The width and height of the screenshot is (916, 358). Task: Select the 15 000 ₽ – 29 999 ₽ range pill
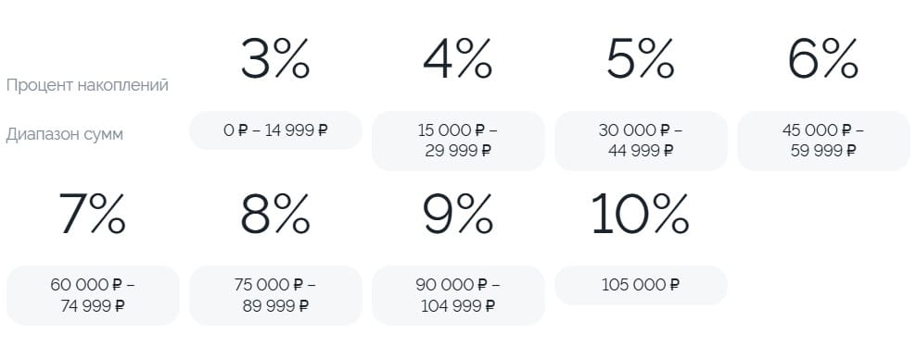tap(458, 141)
